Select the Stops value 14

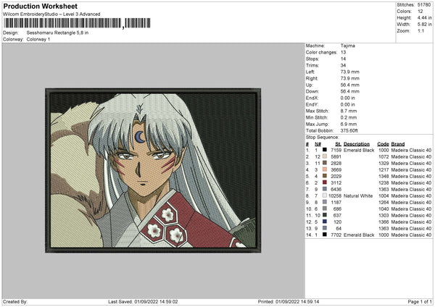click(x=343, y=59)
